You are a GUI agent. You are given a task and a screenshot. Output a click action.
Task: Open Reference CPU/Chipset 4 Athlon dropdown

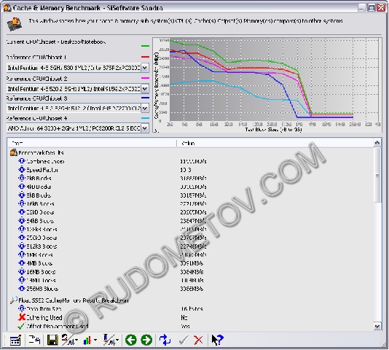(145, 128)
